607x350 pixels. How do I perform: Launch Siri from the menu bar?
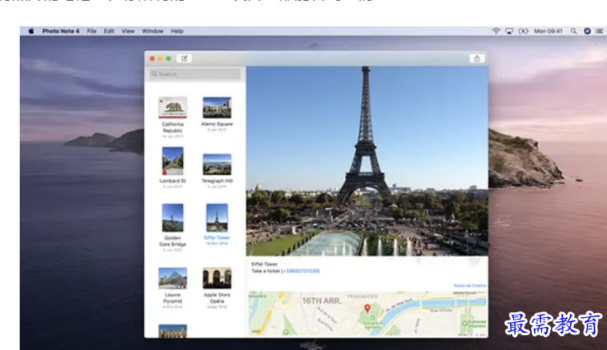(587, 31)
